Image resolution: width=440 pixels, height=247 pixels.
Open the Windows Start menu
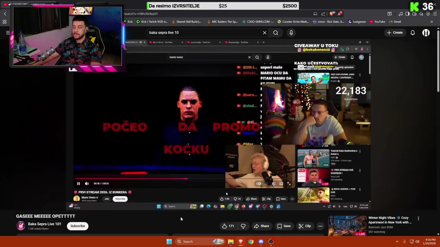(x=169, y=242)
